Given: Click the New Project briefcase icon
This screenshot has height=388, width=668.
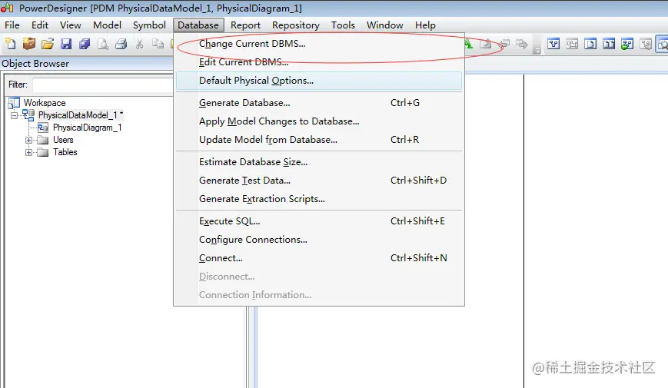Looking at the screenshot, I should click(29, 44).
